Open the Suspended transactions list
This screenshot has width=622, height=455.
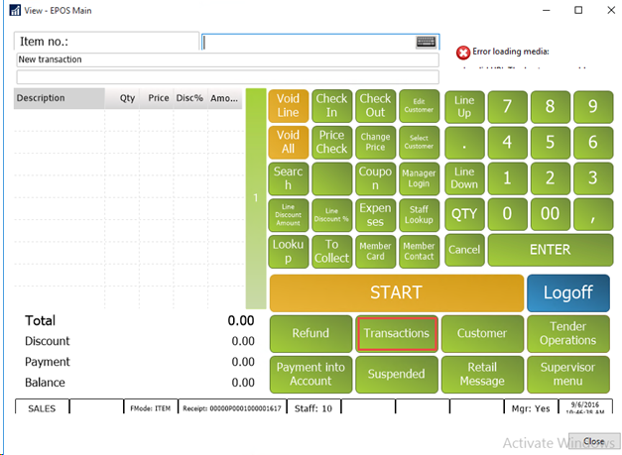click(397, 375)
